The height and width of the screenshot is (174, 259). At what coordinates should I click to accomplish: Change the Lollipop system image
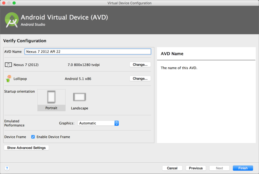[x=140, y=79]
